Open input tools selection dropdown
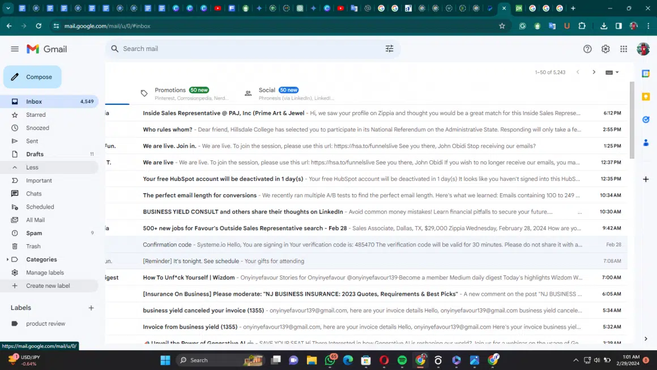Screen dimensions: 657x370 612,73
